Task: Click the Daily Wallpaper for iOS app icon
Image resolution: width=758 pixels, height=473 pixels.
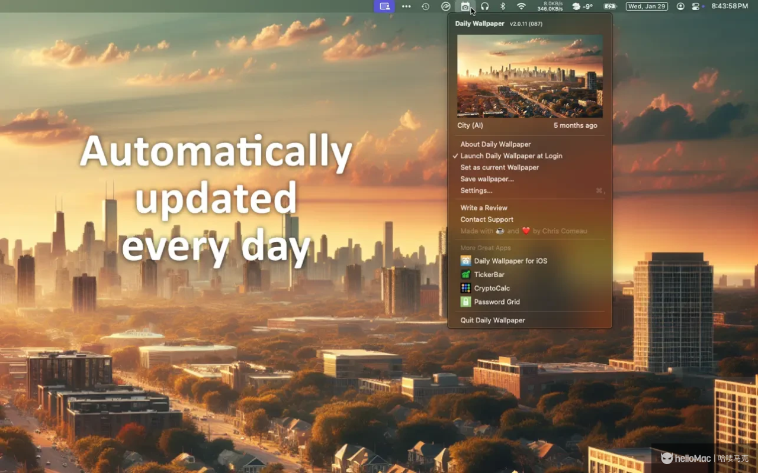Action: 465,261
